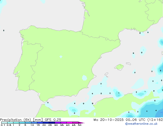
Task: Click the 0.5–1 mm legend swatch
Action: coord(10,123)
